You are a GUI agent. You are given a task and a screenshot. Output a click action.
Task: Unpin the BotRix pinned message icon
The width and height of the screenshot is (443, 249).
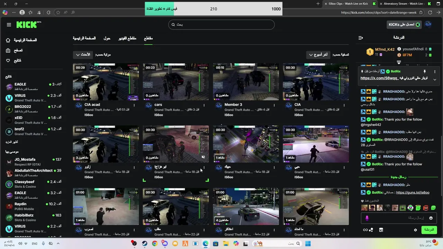pyautogui.click(x=425, y=71)
